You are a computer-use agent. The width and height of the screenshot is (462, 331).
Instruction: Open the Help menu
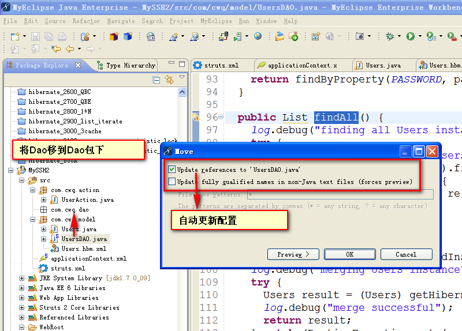point(291,21)
